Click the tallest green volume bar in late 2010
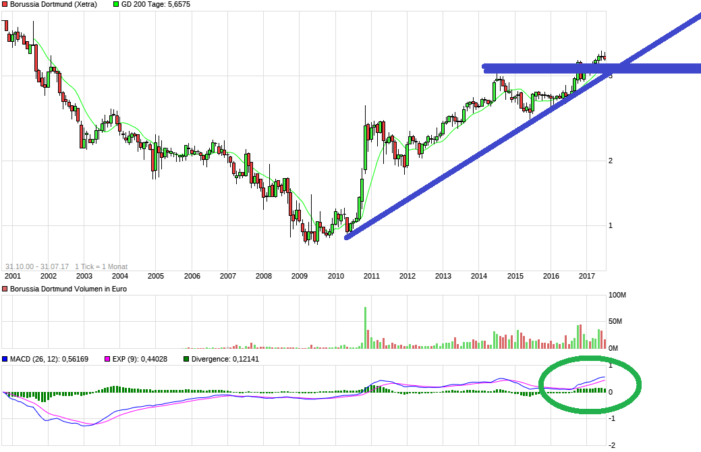This screenshot has width=701, height=452. pyautogui.click(x=365, y=328)
